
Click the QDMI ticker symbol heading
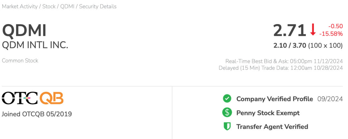click(24, 30)
